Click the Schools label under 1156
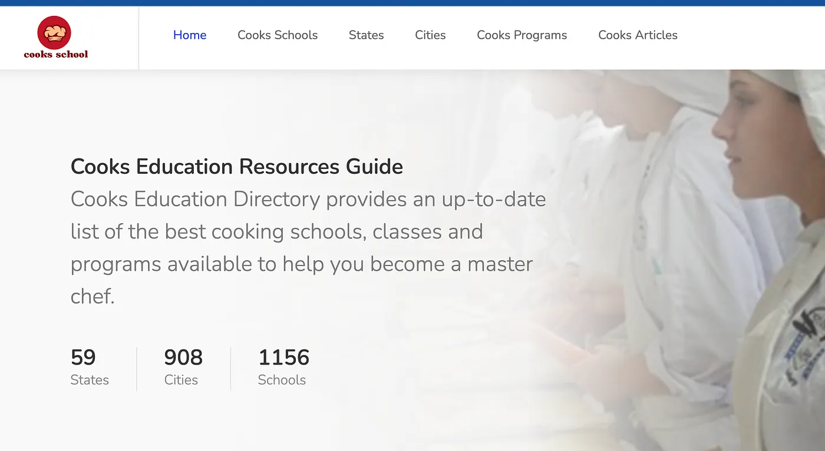 click(282, 380)
